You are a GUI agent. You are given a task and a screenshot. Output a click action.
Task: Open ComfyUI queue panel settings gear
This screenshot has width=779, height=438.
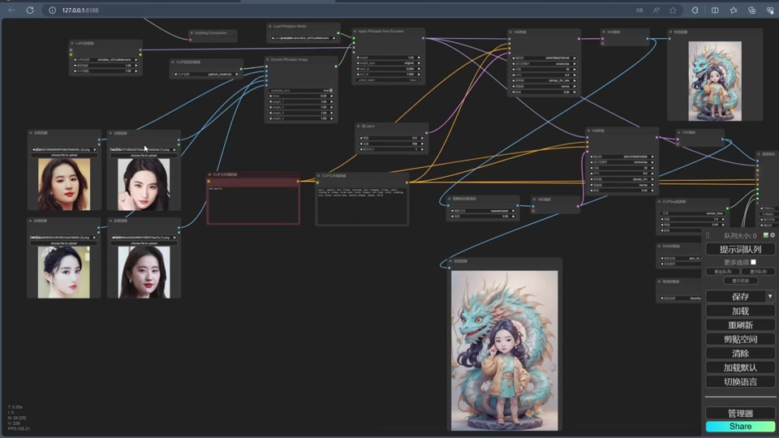(773, 235)
